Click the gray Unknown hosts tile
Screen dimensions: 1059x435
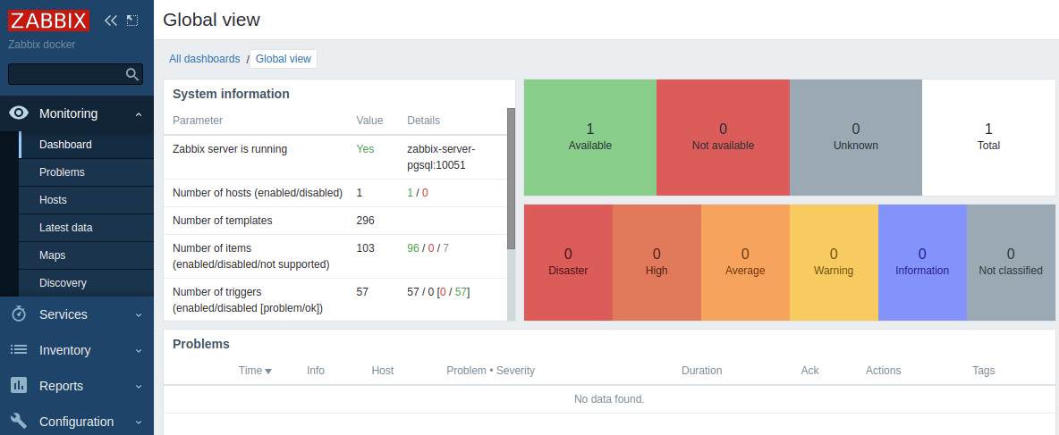tap(856, 138)
